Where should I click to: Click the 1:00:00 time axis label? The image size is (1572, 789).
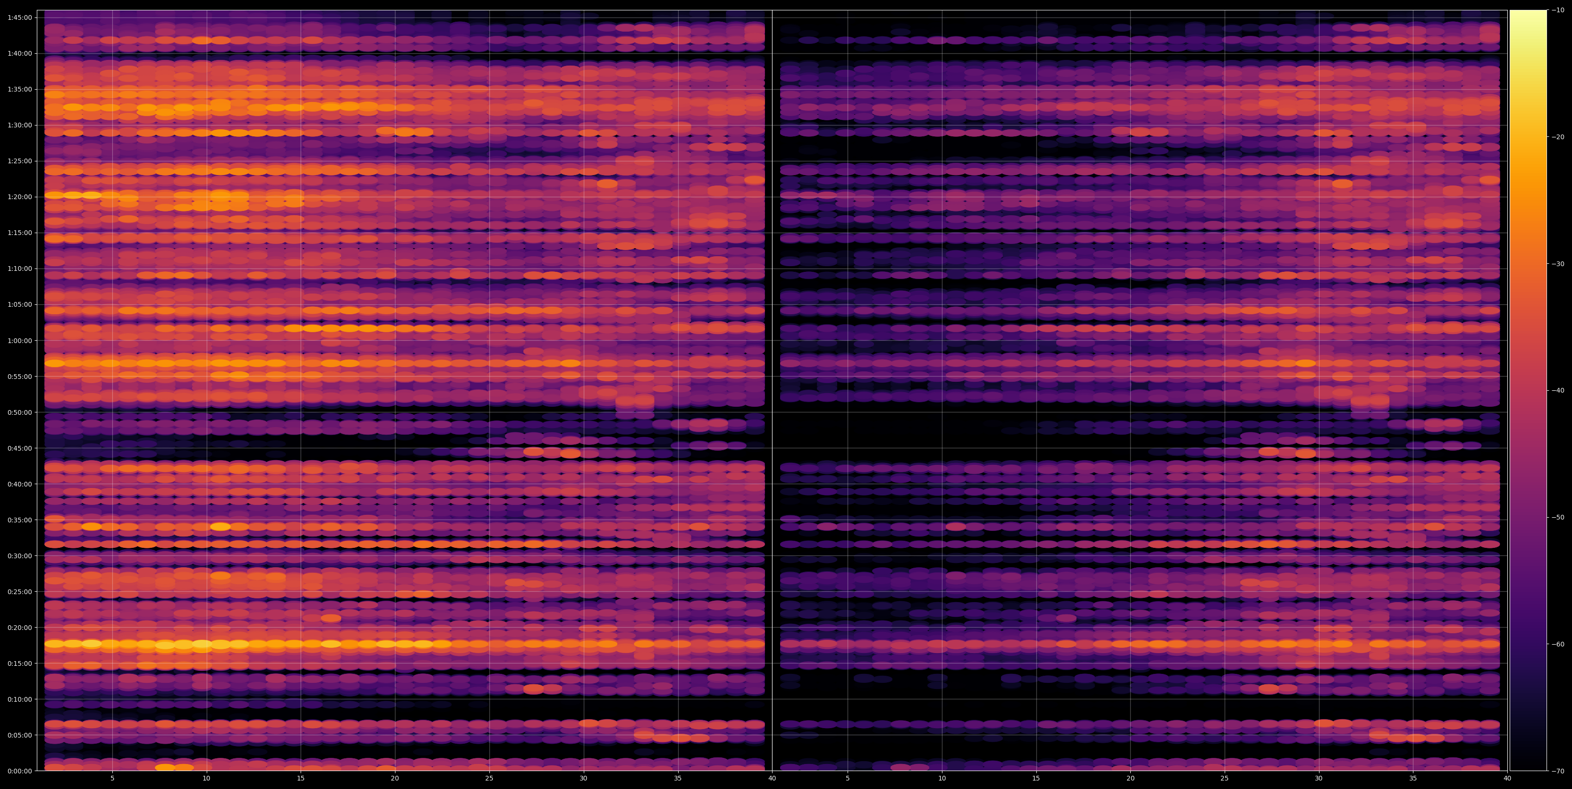point(19,341)
